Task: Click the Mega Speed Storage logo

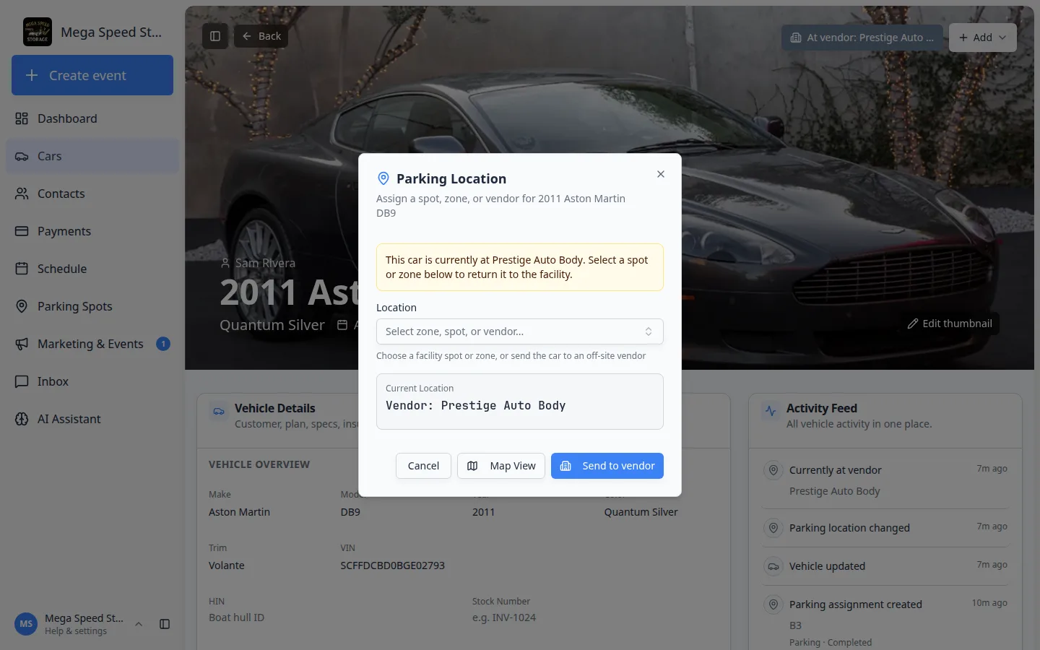Action: pos(38,32)
